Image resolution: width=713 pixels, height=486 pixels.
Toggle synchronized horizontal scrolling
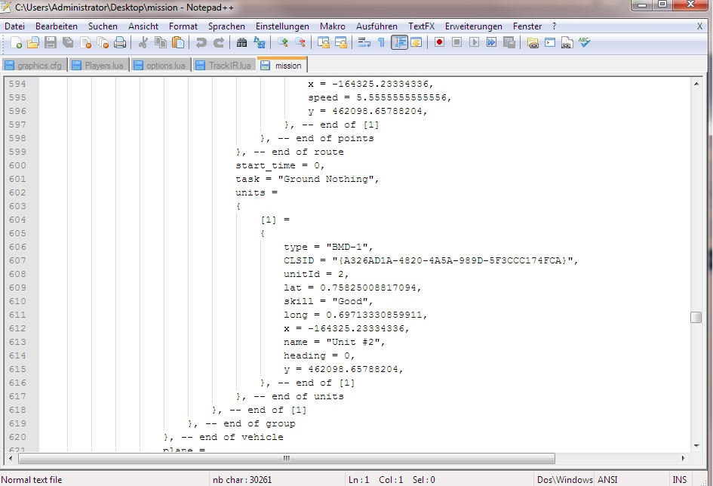pos(341,43)
